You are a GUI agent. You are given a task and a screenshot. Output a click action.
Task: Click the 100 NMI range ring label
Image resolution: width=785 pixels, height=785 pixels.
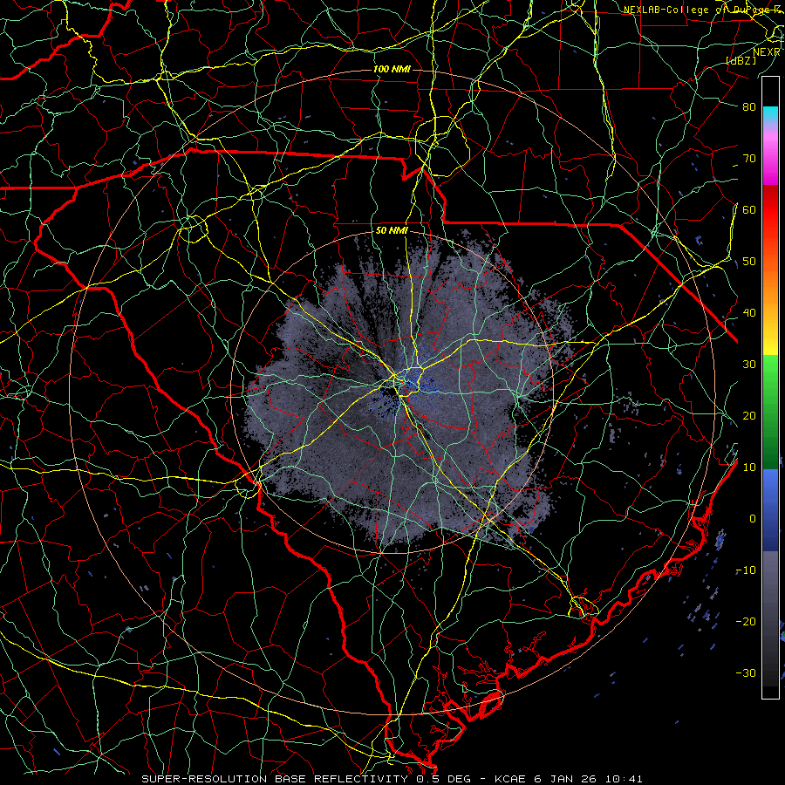click(392, 69)
